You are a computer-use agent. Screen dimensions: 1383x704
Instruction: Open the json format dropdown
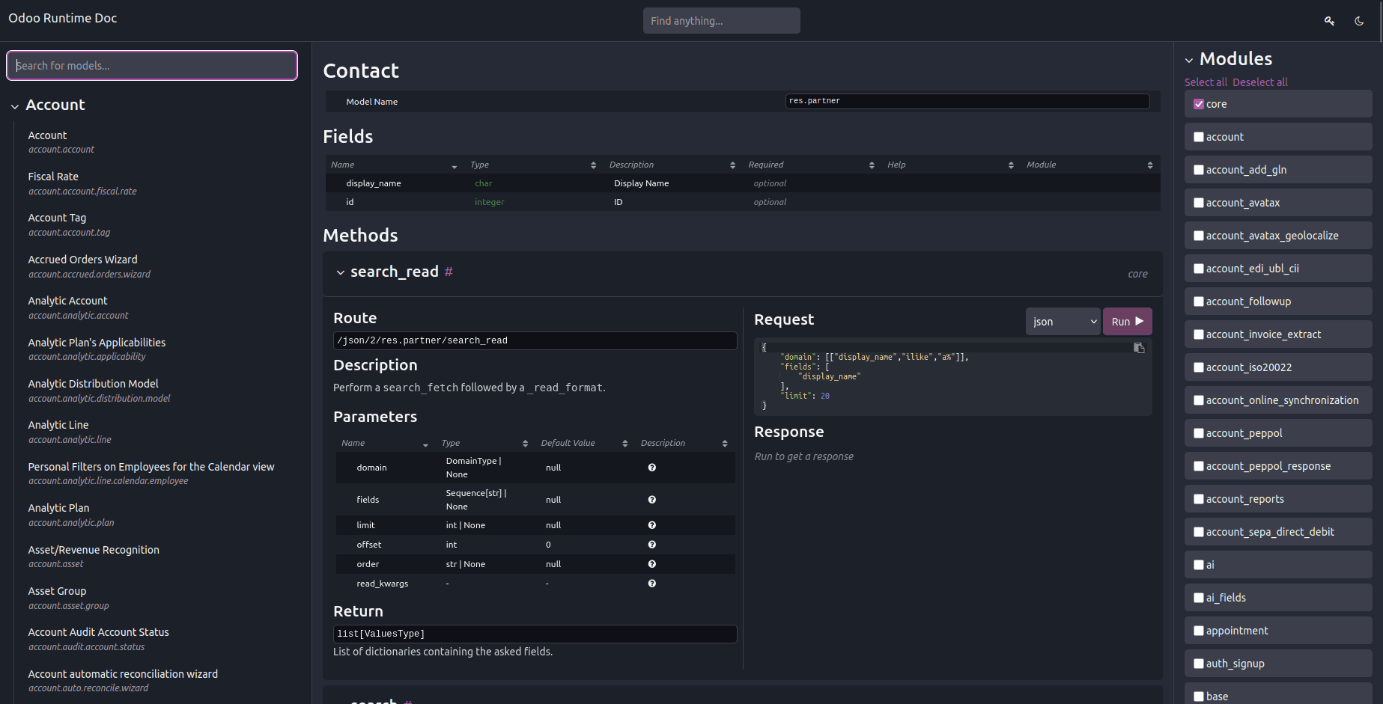click(x=1063, y=322)
